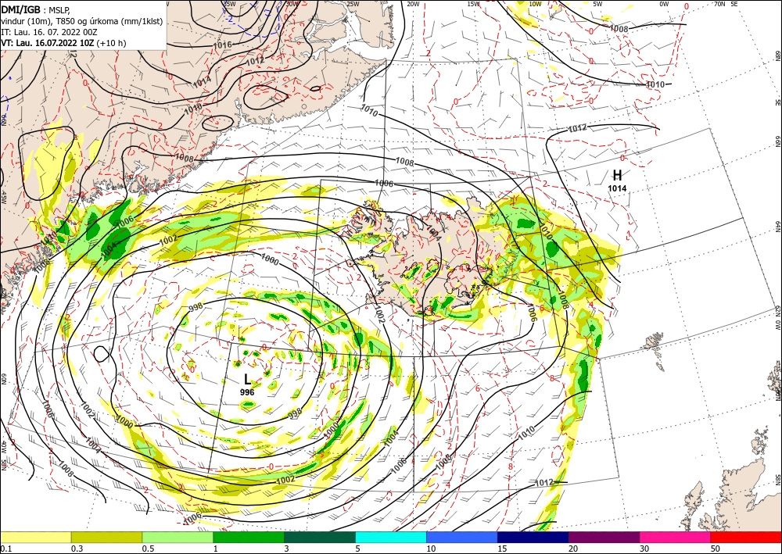Click the '64N' latitude label on right edge
The width and height of the screenshot is (782, 554).
[777, 226]
